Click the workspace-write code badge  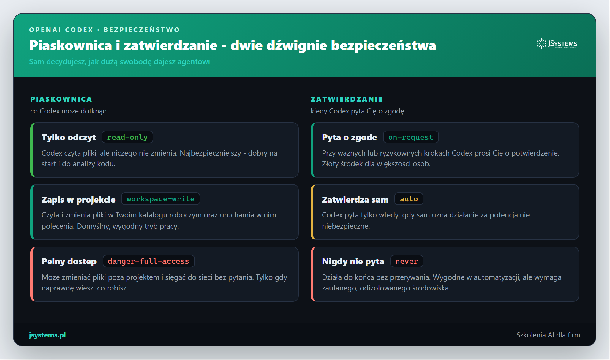tap(161, 199)
